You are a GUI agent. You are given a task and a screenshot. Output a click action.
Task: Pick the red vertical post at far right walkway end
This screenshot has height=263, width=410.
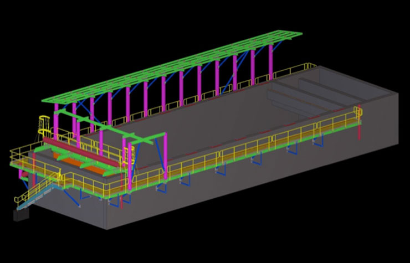pos(360,122)
